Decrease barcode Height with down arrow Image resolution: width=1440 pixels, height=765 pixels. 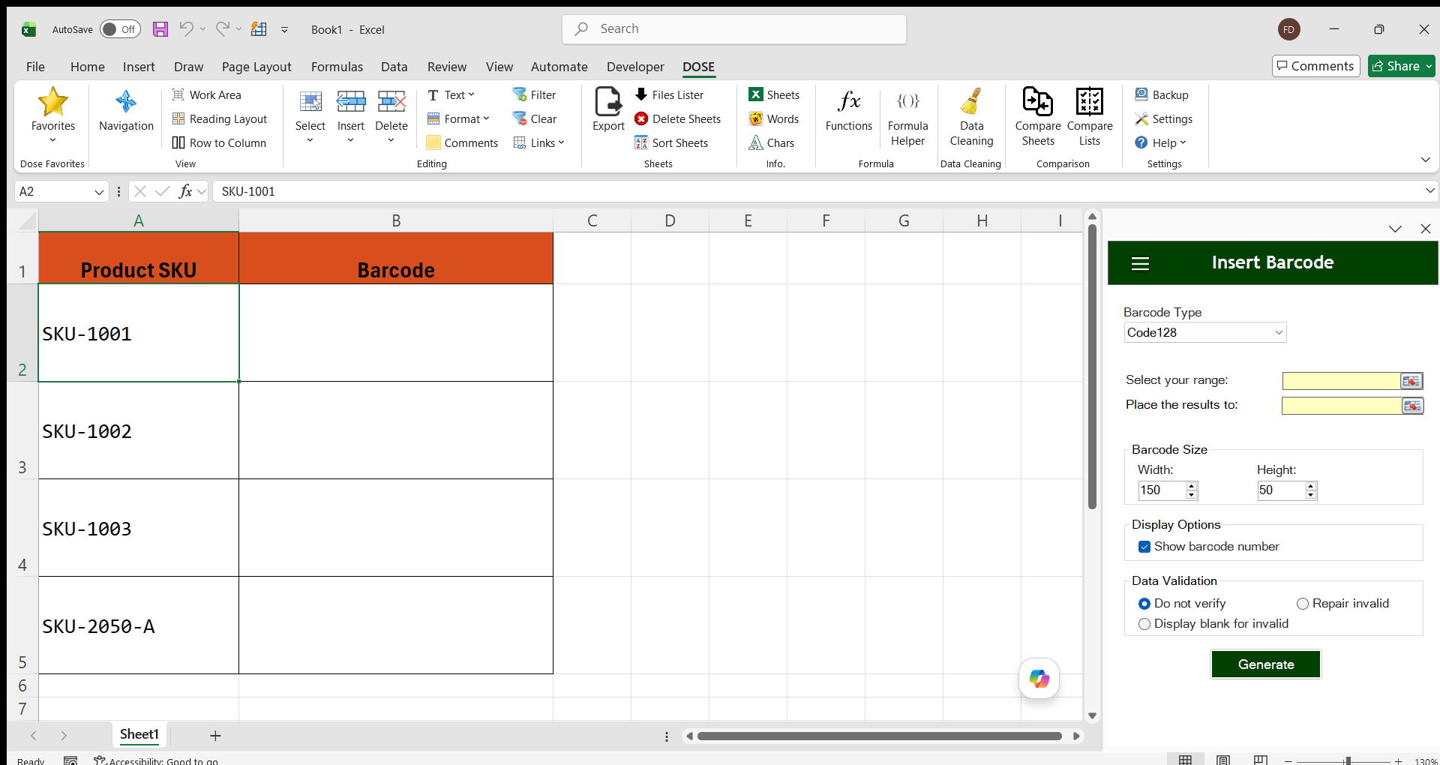click(x=1310, y=495)
